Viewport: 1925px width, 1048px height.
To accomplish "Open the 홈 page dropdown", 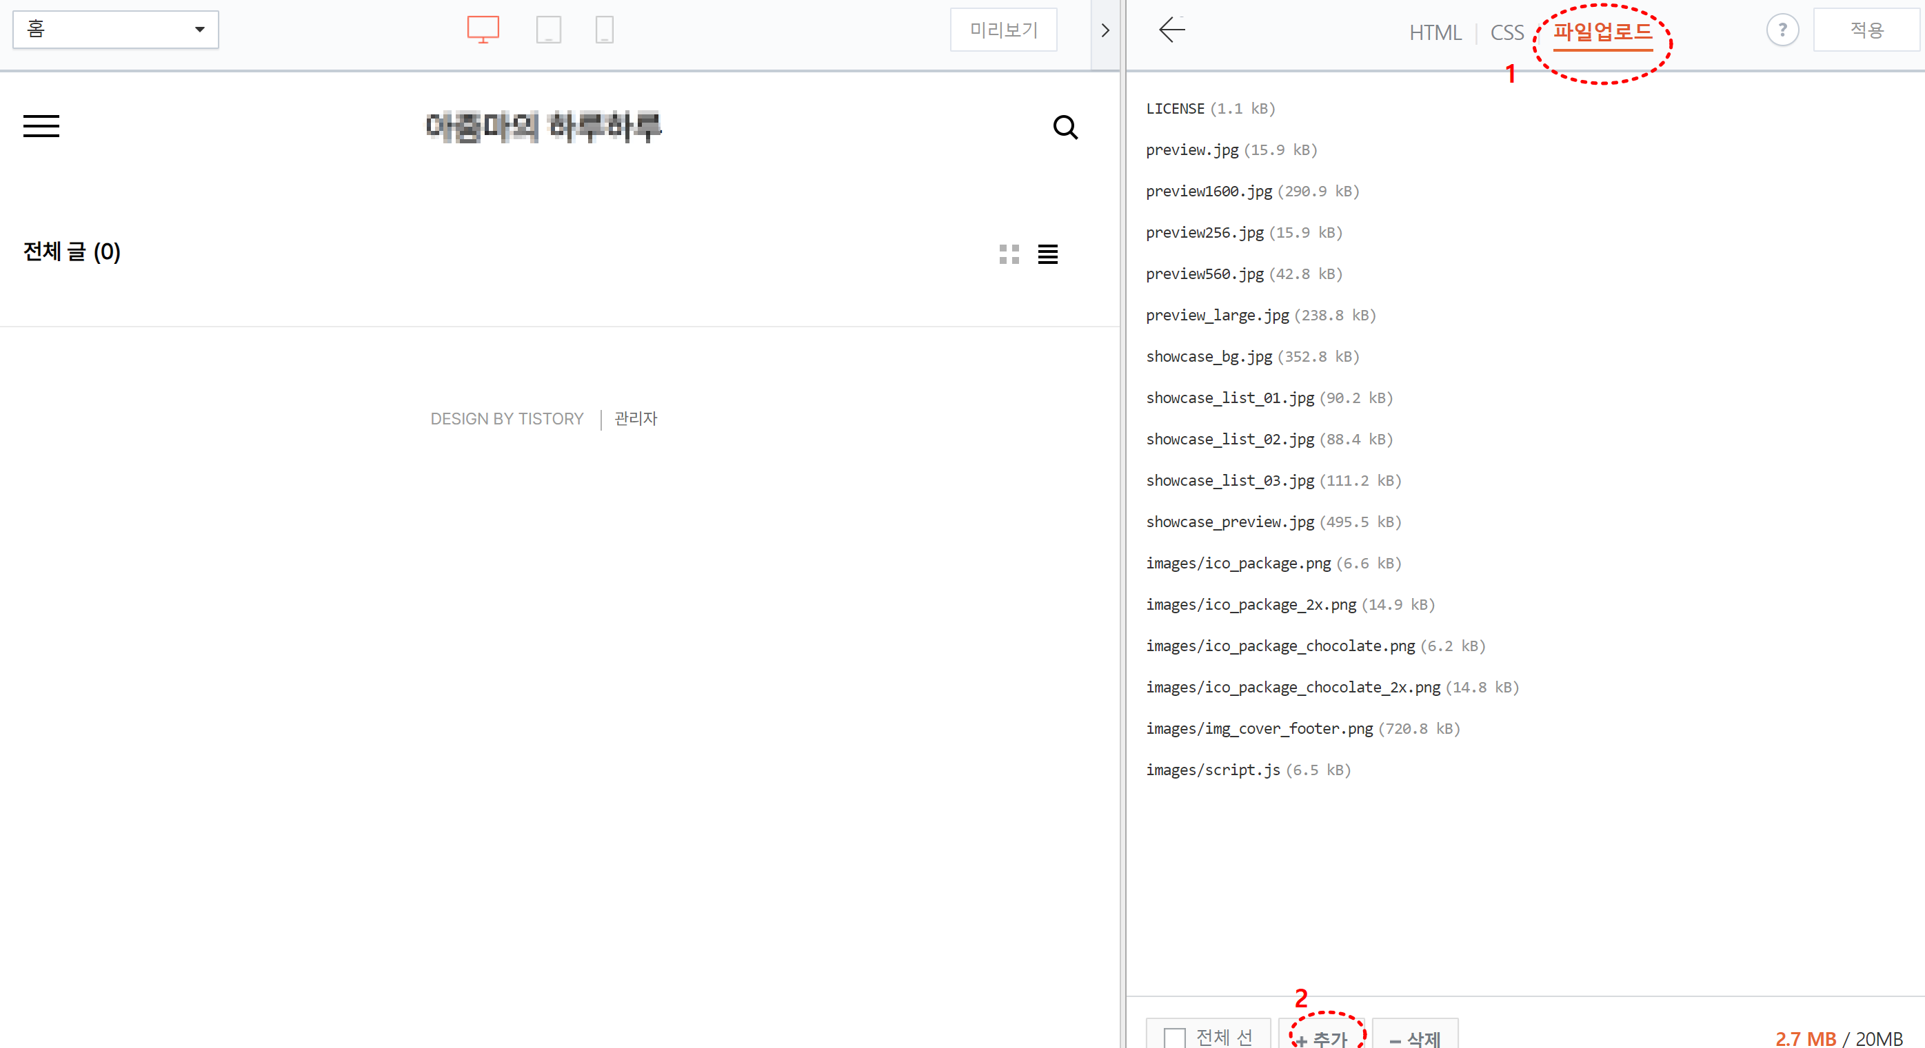I will [x=116, y=30].
